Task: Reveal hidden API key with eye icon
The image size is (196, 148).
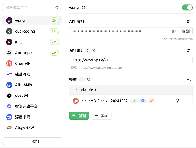Action: pyautogui.click(x=174, y=31)
